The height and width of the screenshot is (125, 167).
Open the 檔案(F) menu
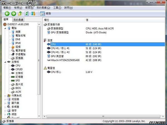[x=7, y=8]
